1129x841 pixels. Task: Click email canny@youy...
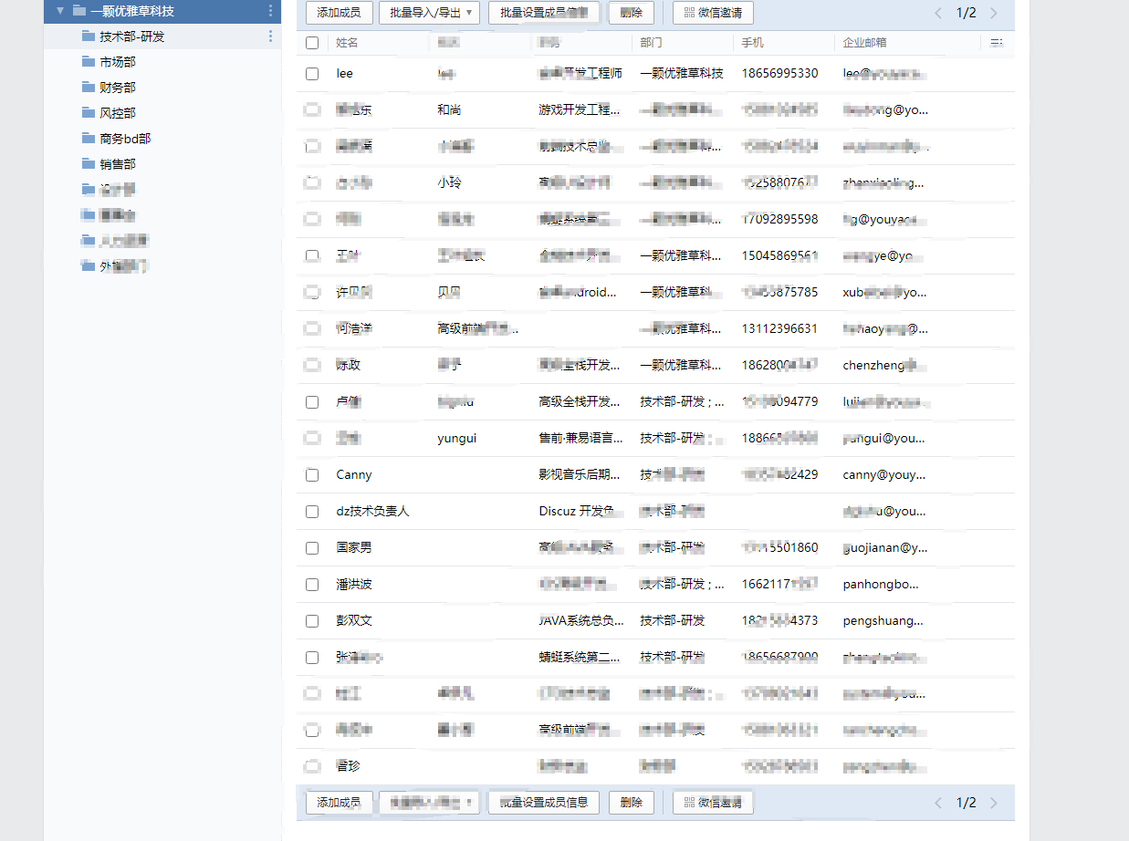click(884, 474)
